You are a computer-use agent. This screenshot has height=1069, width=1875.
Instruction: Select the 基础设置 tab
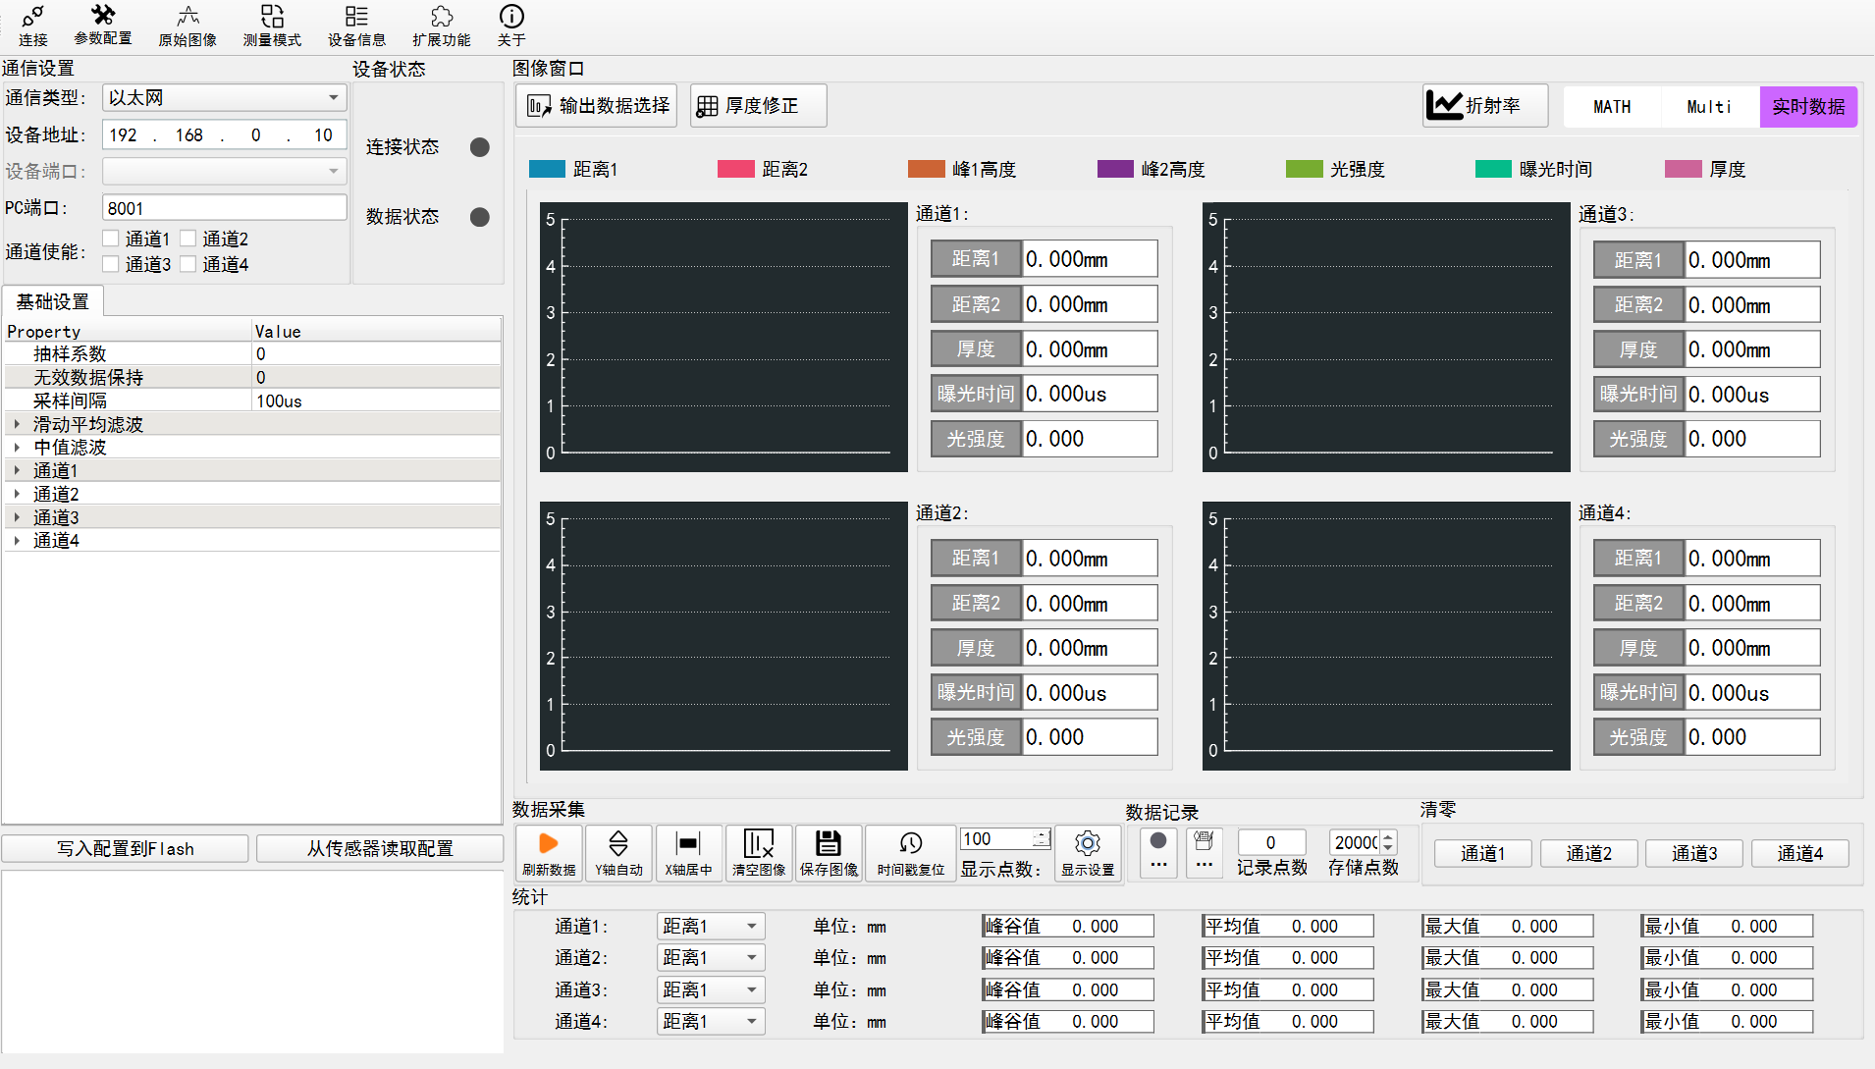53,301
